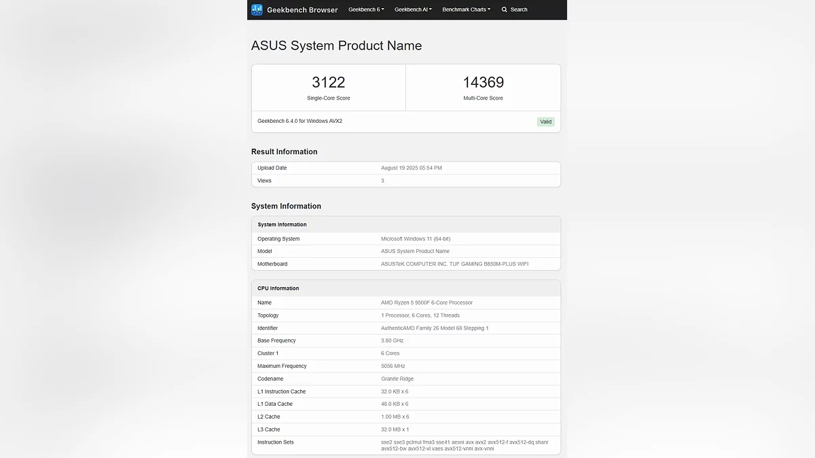This screenshot has height=458, width=815.
Task: Click the instruction sets list text
Action: pyautogui.click(x=464, y=445)
